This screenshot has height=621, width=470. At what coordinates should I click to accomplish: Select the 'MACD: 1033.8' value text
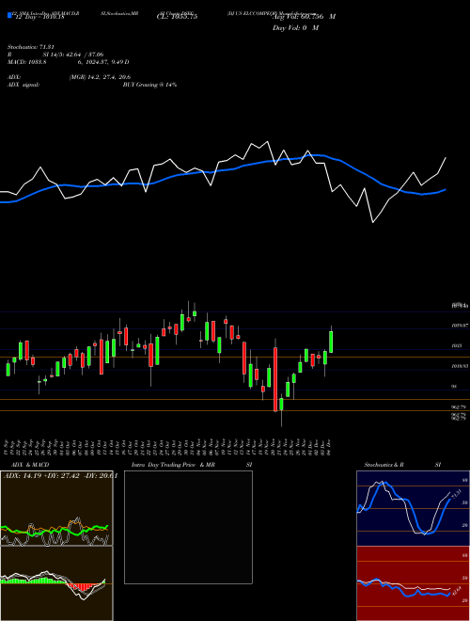point(27,62)
